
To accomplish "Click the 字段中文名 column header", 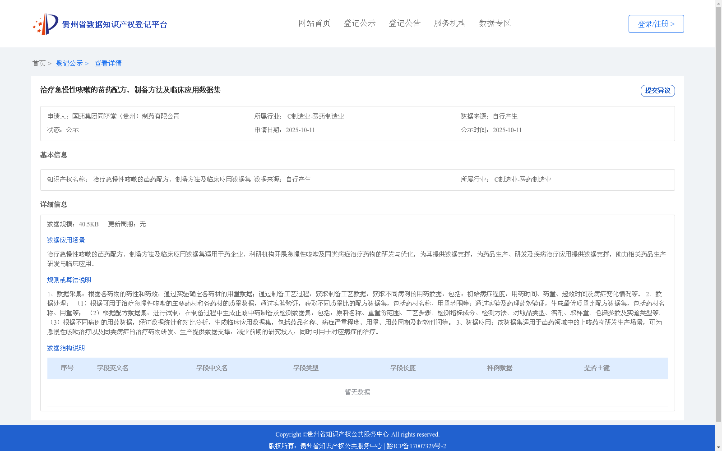I will tap(212, 368).
